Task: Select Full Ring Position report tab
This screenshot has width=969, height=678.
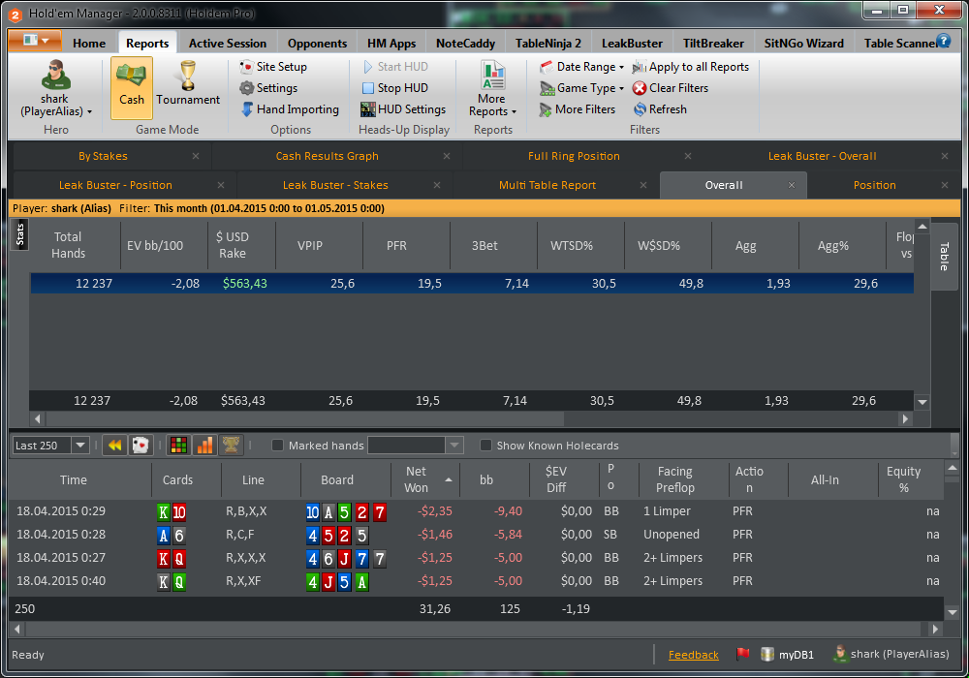Action: (574, 156)
